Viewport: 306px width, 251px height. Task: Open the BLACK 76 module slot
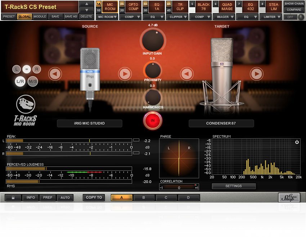click(x=203, y=7)
